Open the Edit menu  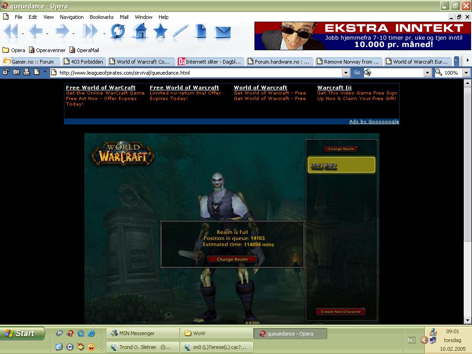coord(33,17)
